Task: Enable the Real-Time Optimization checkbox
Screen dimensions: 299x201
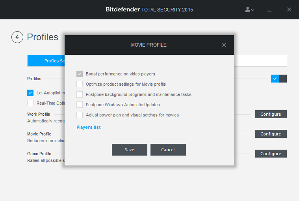Action: (30, 103)
